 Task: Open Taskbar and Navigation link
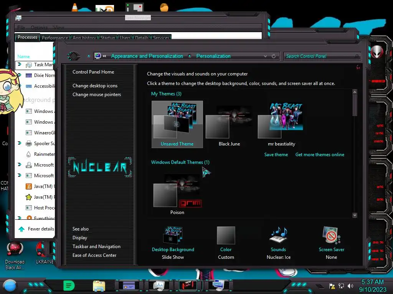(x=96, y=246)
